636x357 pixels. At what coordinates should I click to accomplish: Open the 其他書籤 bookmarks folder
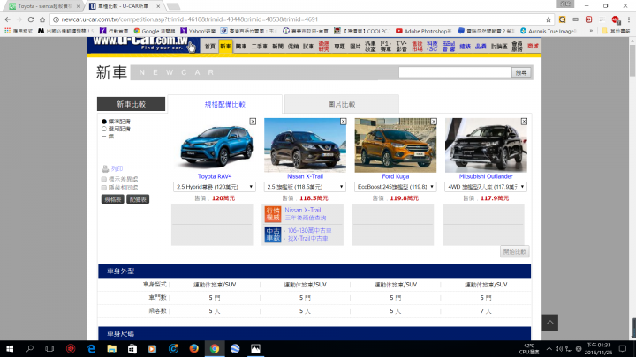(616, 31)
